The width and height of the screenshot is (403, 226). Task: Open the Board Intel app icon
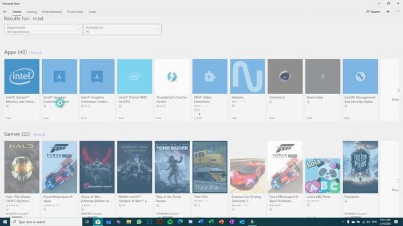322,77
